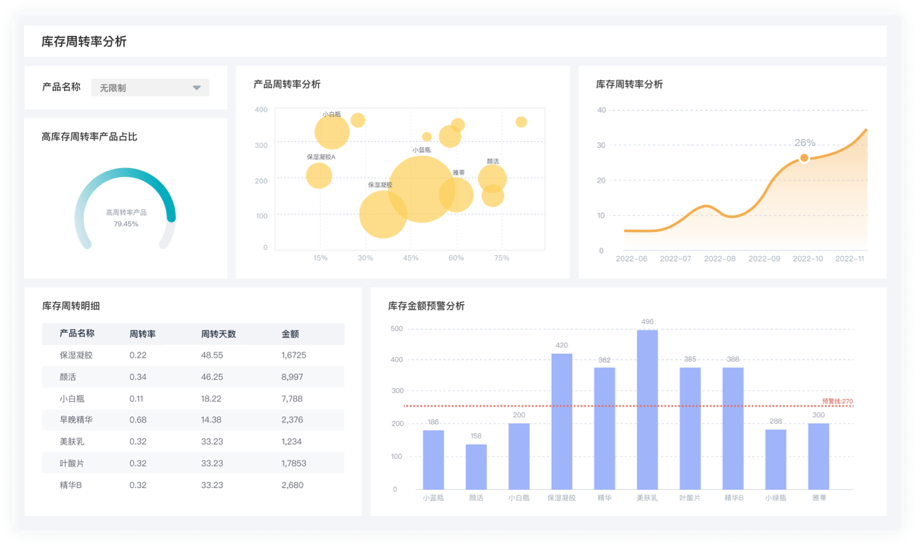Select the 叶酸片 row in 库存周转明细
916x545 pixels.
click(193, 463)
